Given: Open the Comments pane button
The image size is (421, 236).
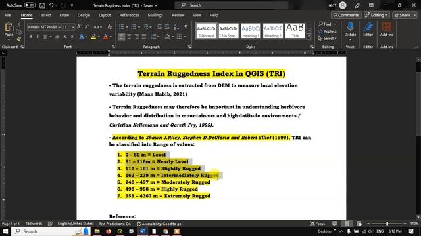Looking at the screenshot, I should click(346, 15).
